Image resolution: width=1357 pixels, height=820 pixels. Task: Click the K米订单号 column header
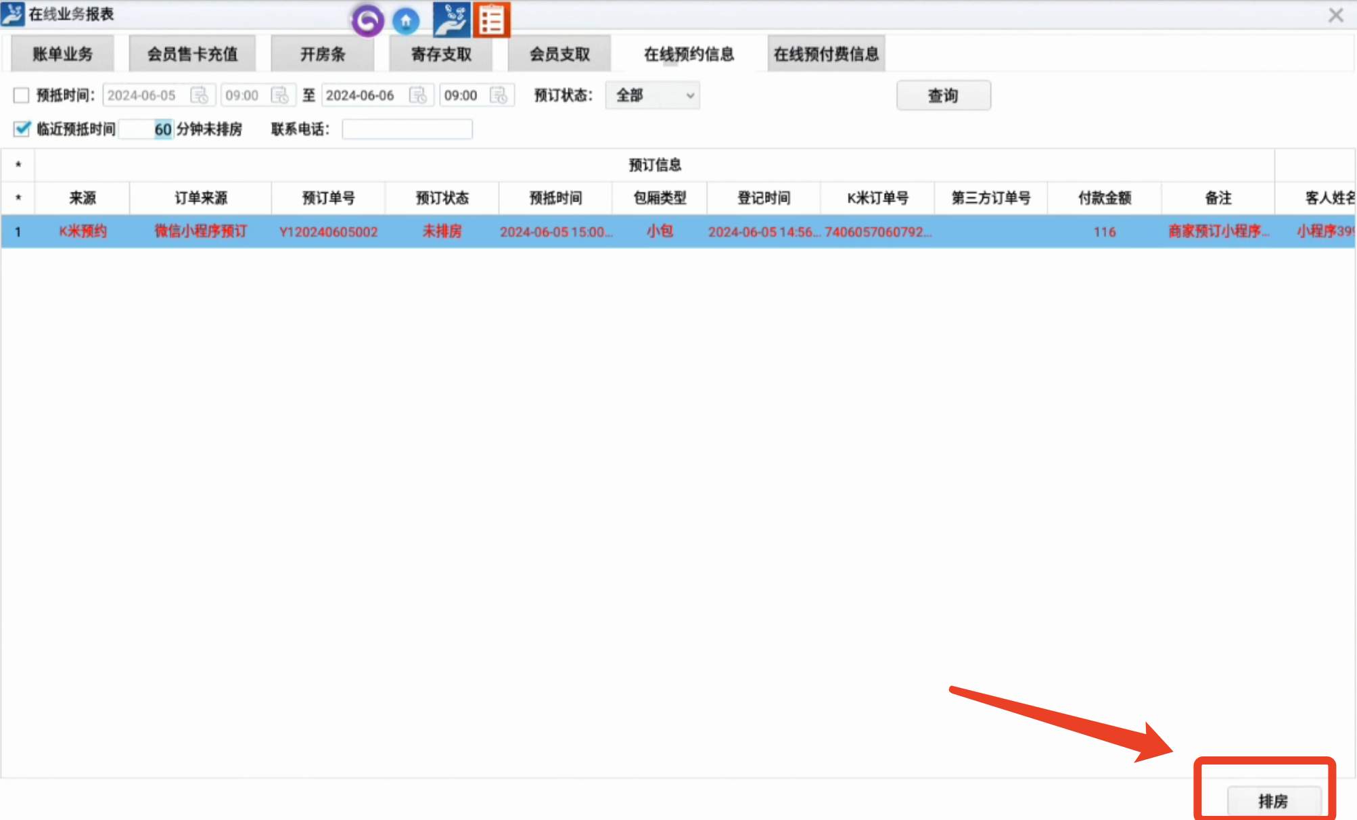coord(877,198)
